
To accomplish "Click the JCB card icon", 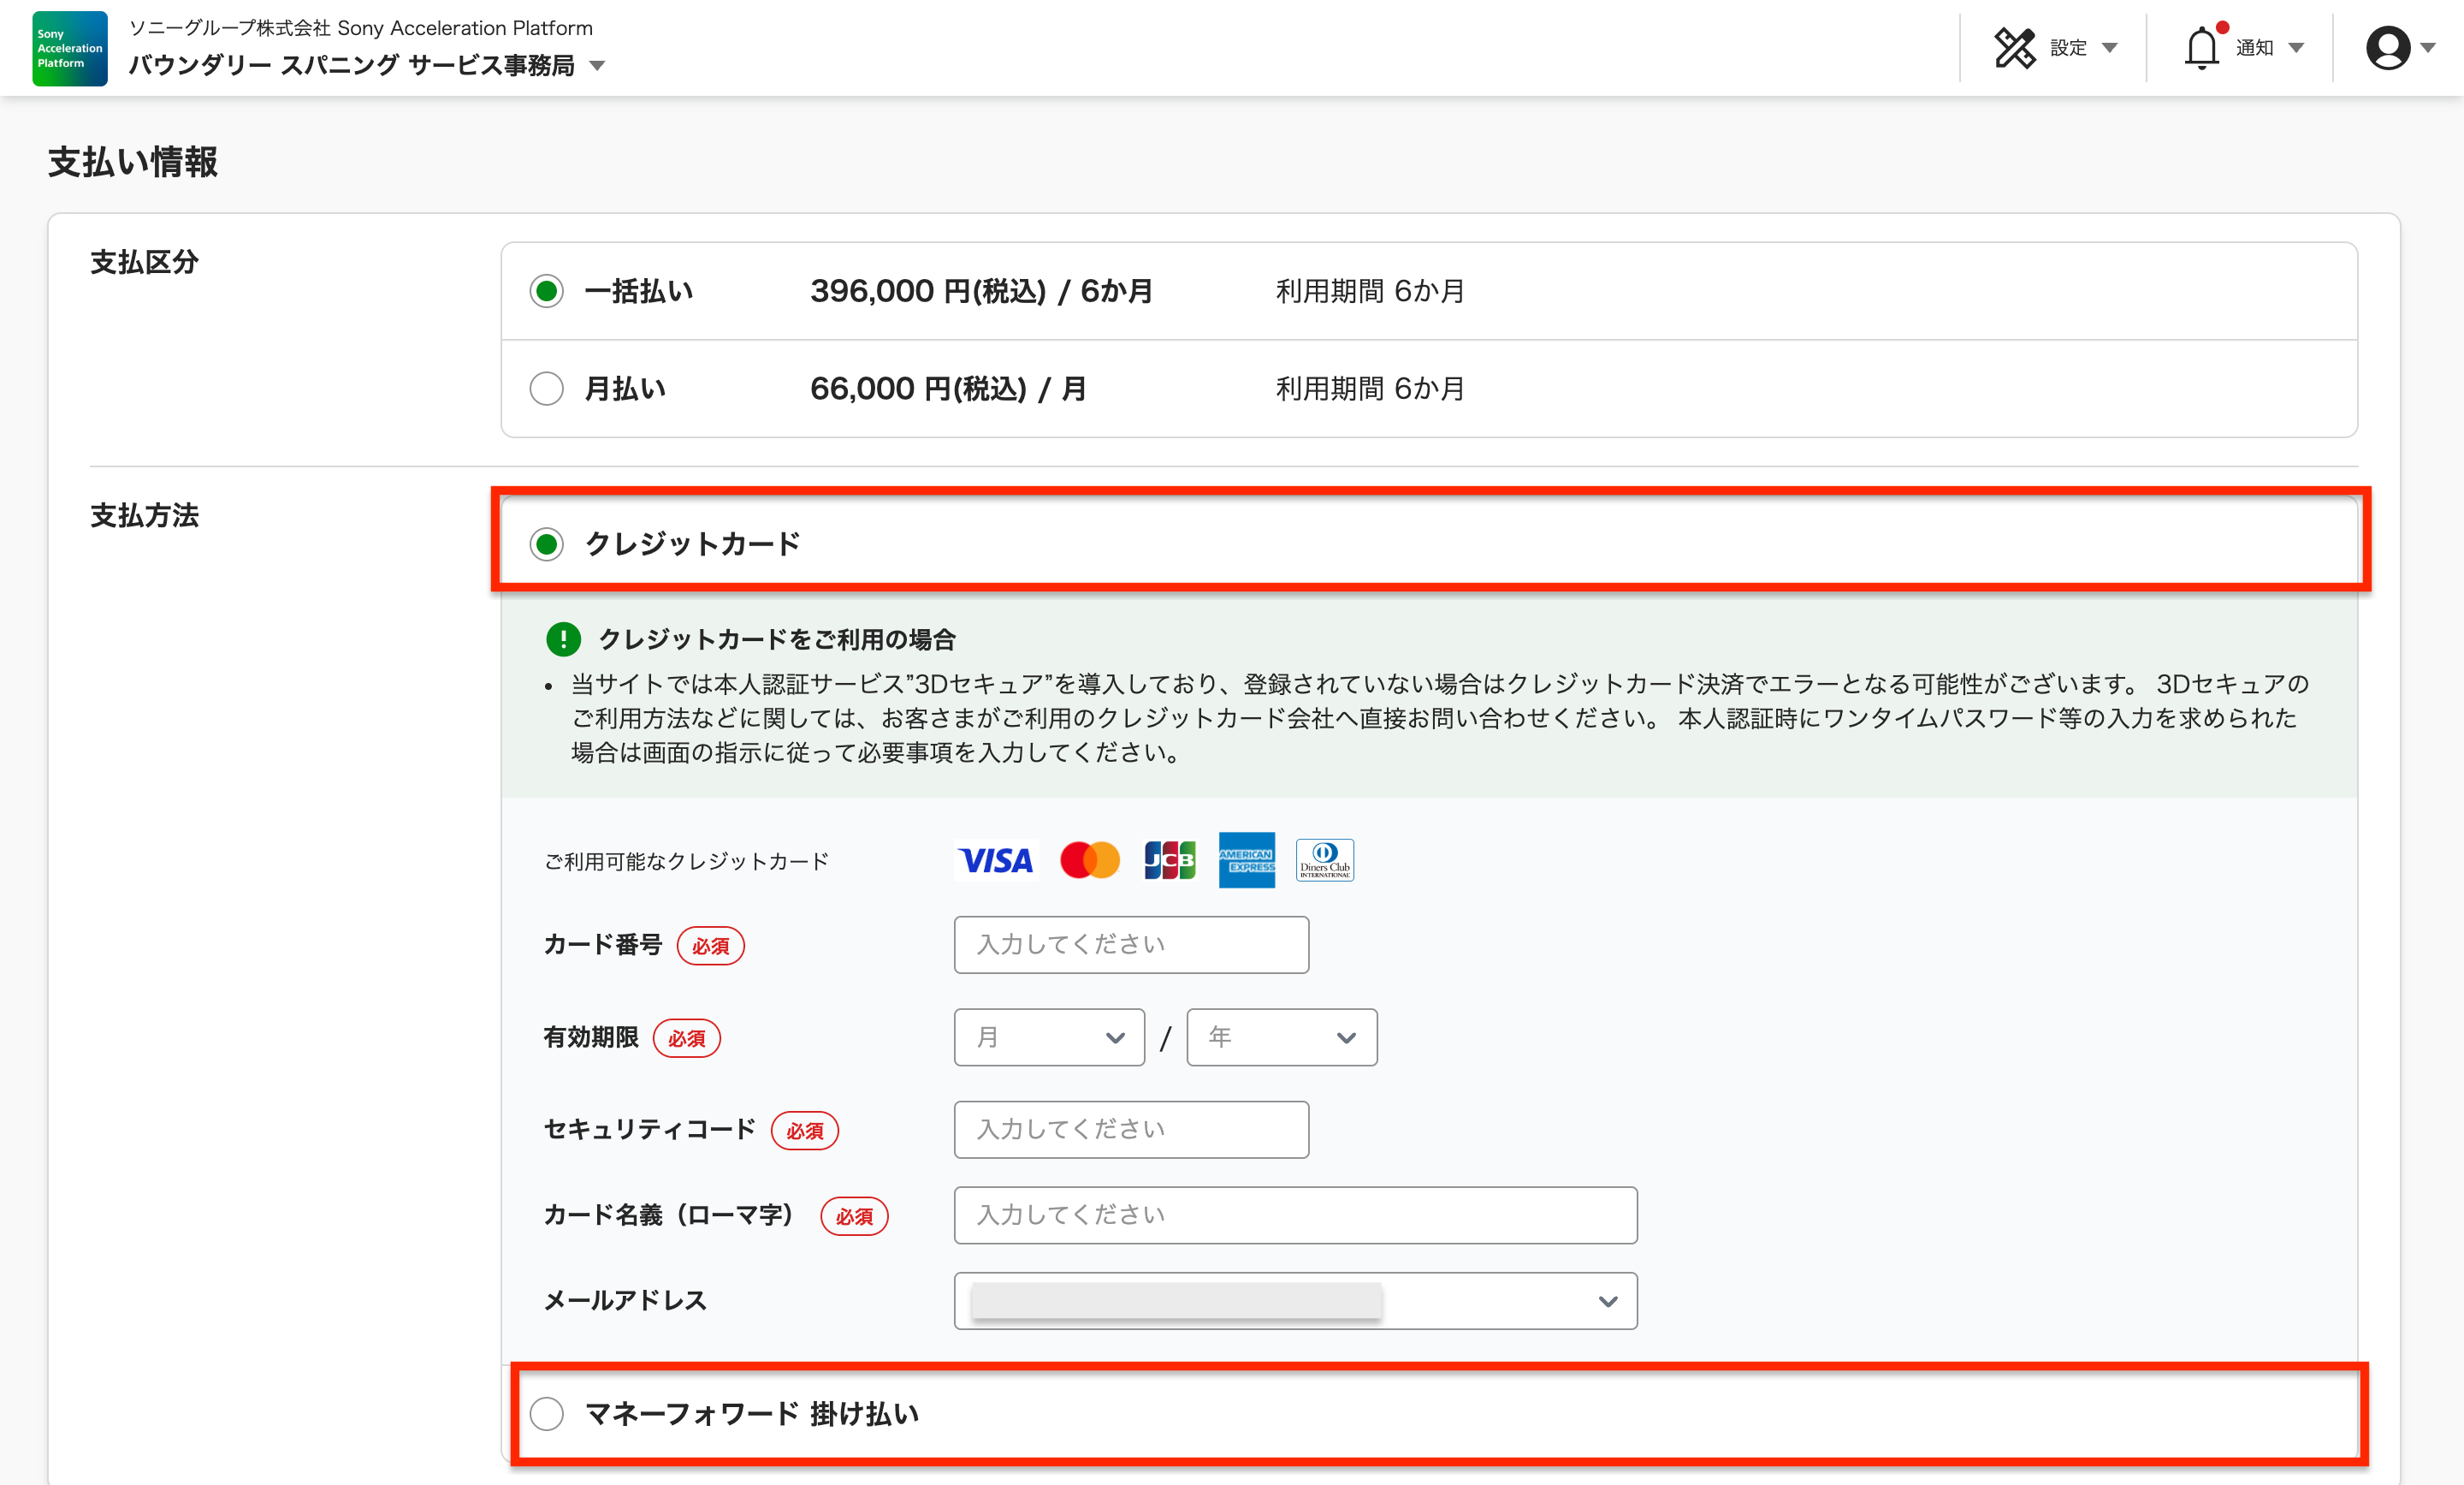I will [1169, 859].
